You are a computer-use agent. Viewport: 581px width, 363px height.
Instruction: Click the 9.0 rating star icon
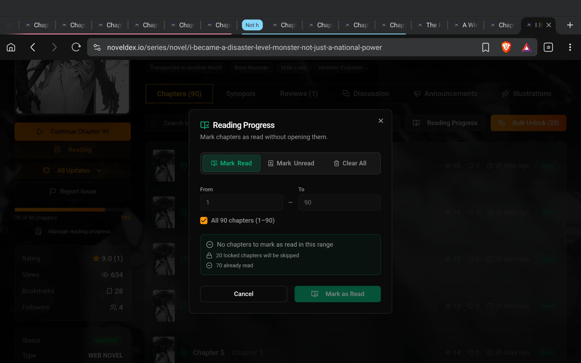(x=96, y=259)
